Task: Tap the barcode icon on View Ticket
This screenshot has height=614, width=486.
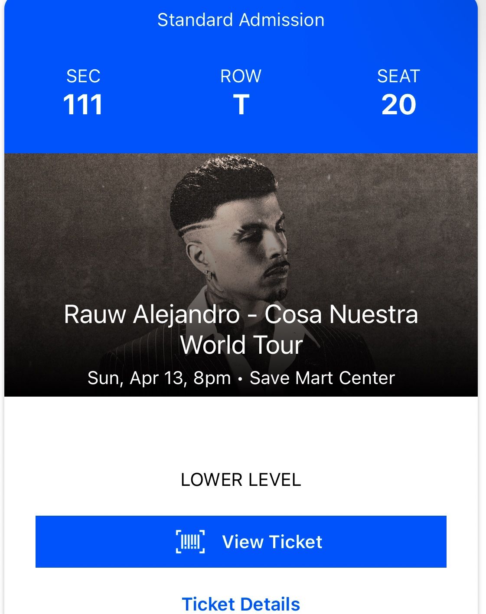Action: pos(190,542)
